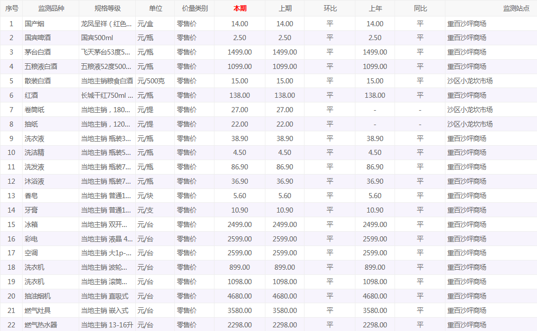Select the 国产烟 row name

(34, 24)
